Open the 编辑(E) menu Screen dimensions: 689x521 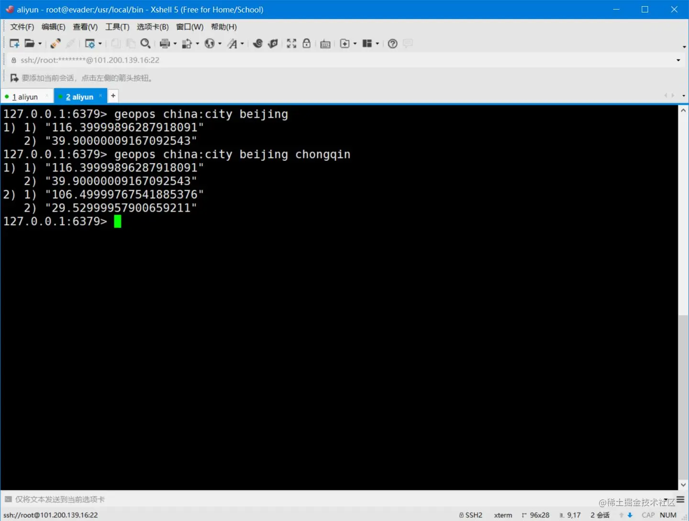(54, 27)
